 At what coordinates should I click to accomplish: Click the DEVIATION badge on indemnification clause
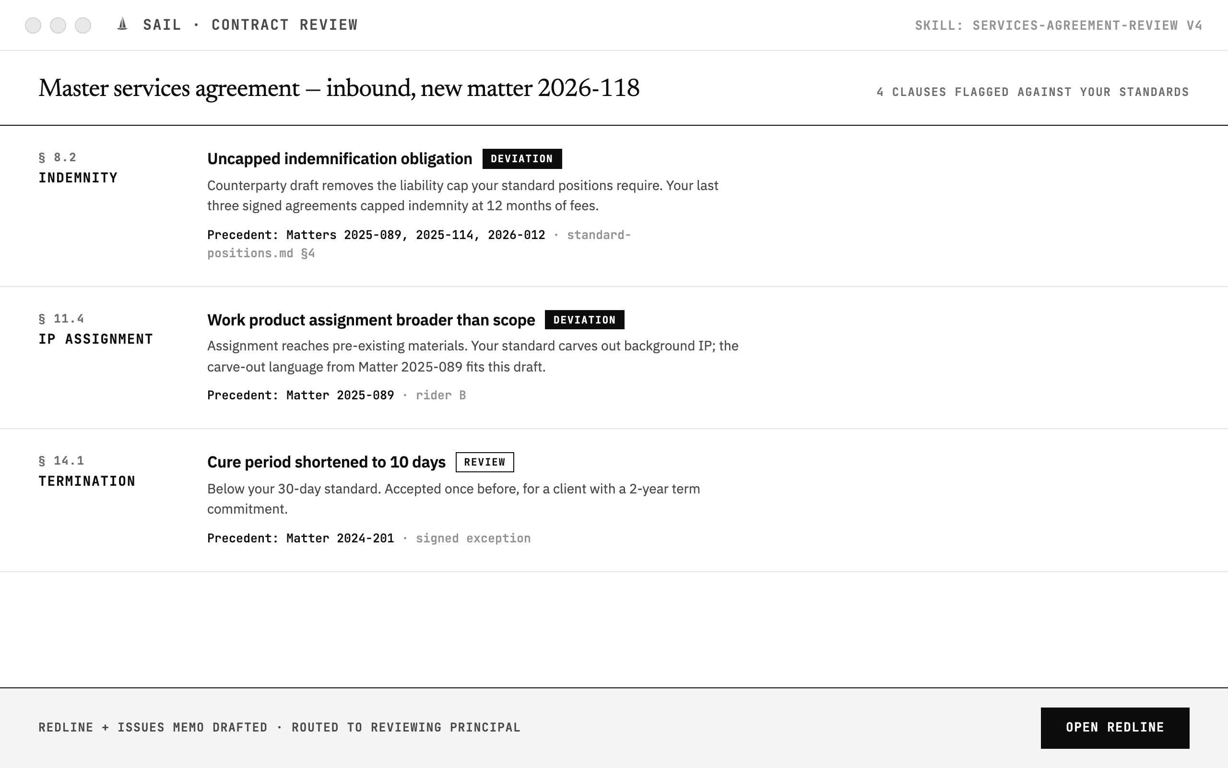(521, 158)
